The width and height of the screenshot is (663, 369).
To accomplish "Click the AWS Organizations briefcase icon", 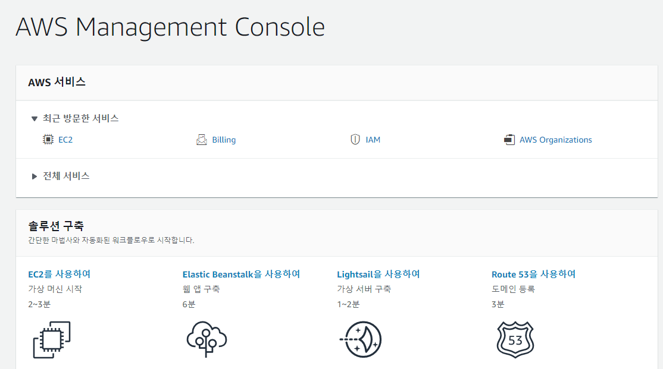I will (509, 139).
